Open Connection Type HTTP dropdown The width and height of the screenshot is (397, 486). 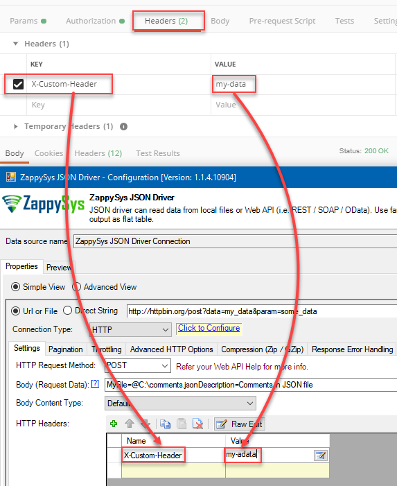[x=130, y=330]
